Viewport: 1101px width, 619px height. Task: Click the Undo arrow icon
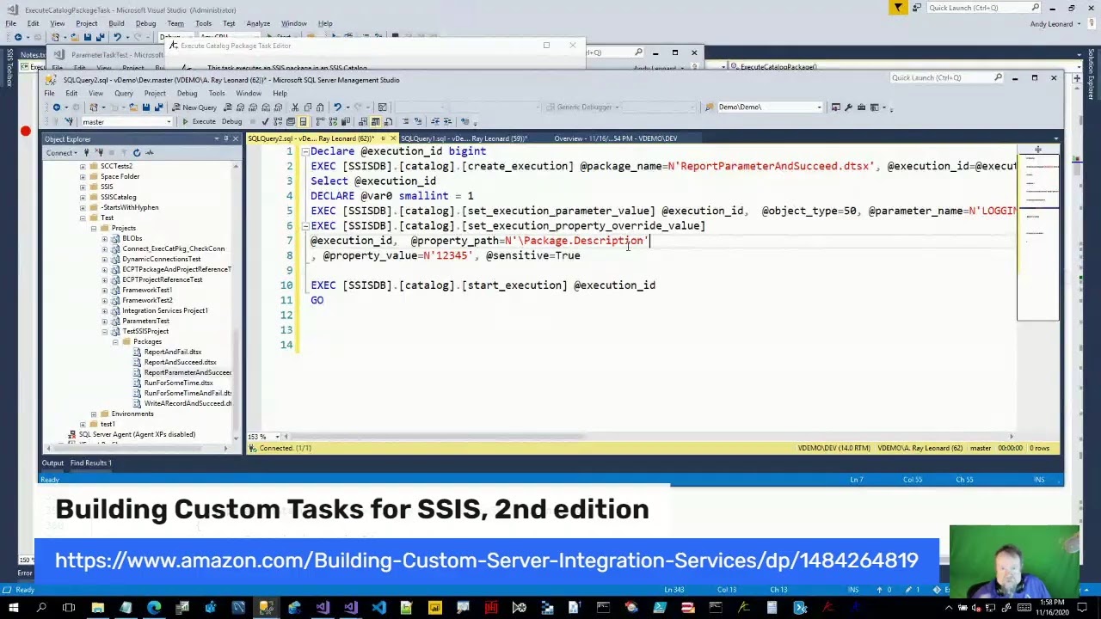click(x=336, y=107)
